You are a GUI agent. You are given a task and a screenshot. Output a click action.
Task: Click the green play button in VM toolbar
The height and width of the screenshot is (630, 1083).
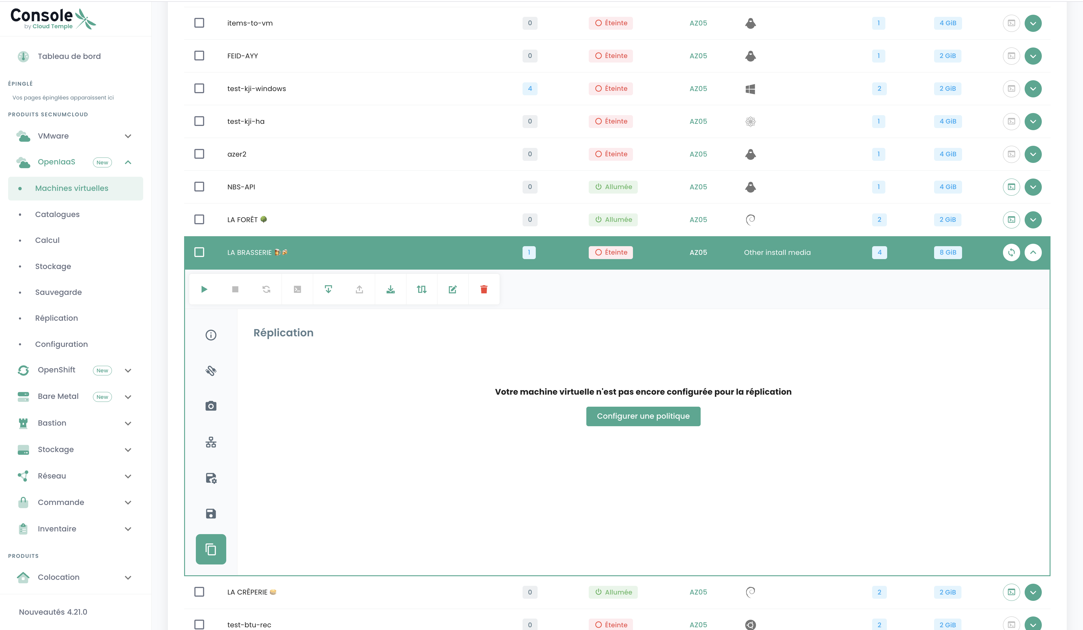204,289
